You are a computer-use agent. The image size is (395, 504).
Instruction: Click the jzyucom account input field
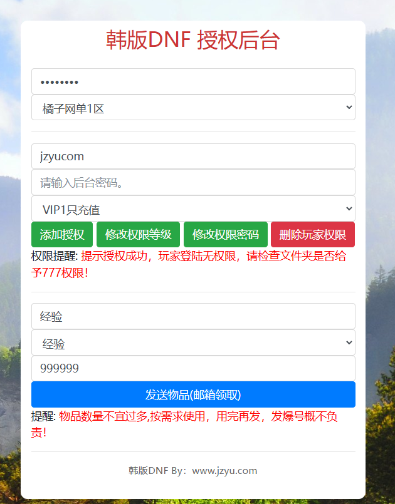pyautogui.click(x=193, y=157)
